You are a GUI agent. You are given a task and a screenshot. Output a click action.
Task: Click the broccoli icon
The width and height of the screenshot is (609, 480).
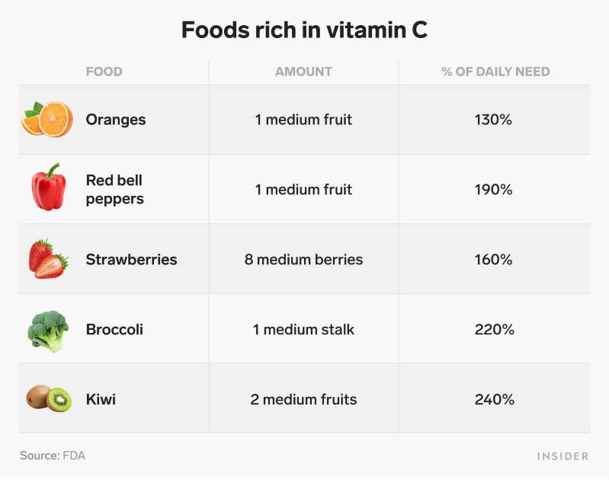tap(48, 330)
